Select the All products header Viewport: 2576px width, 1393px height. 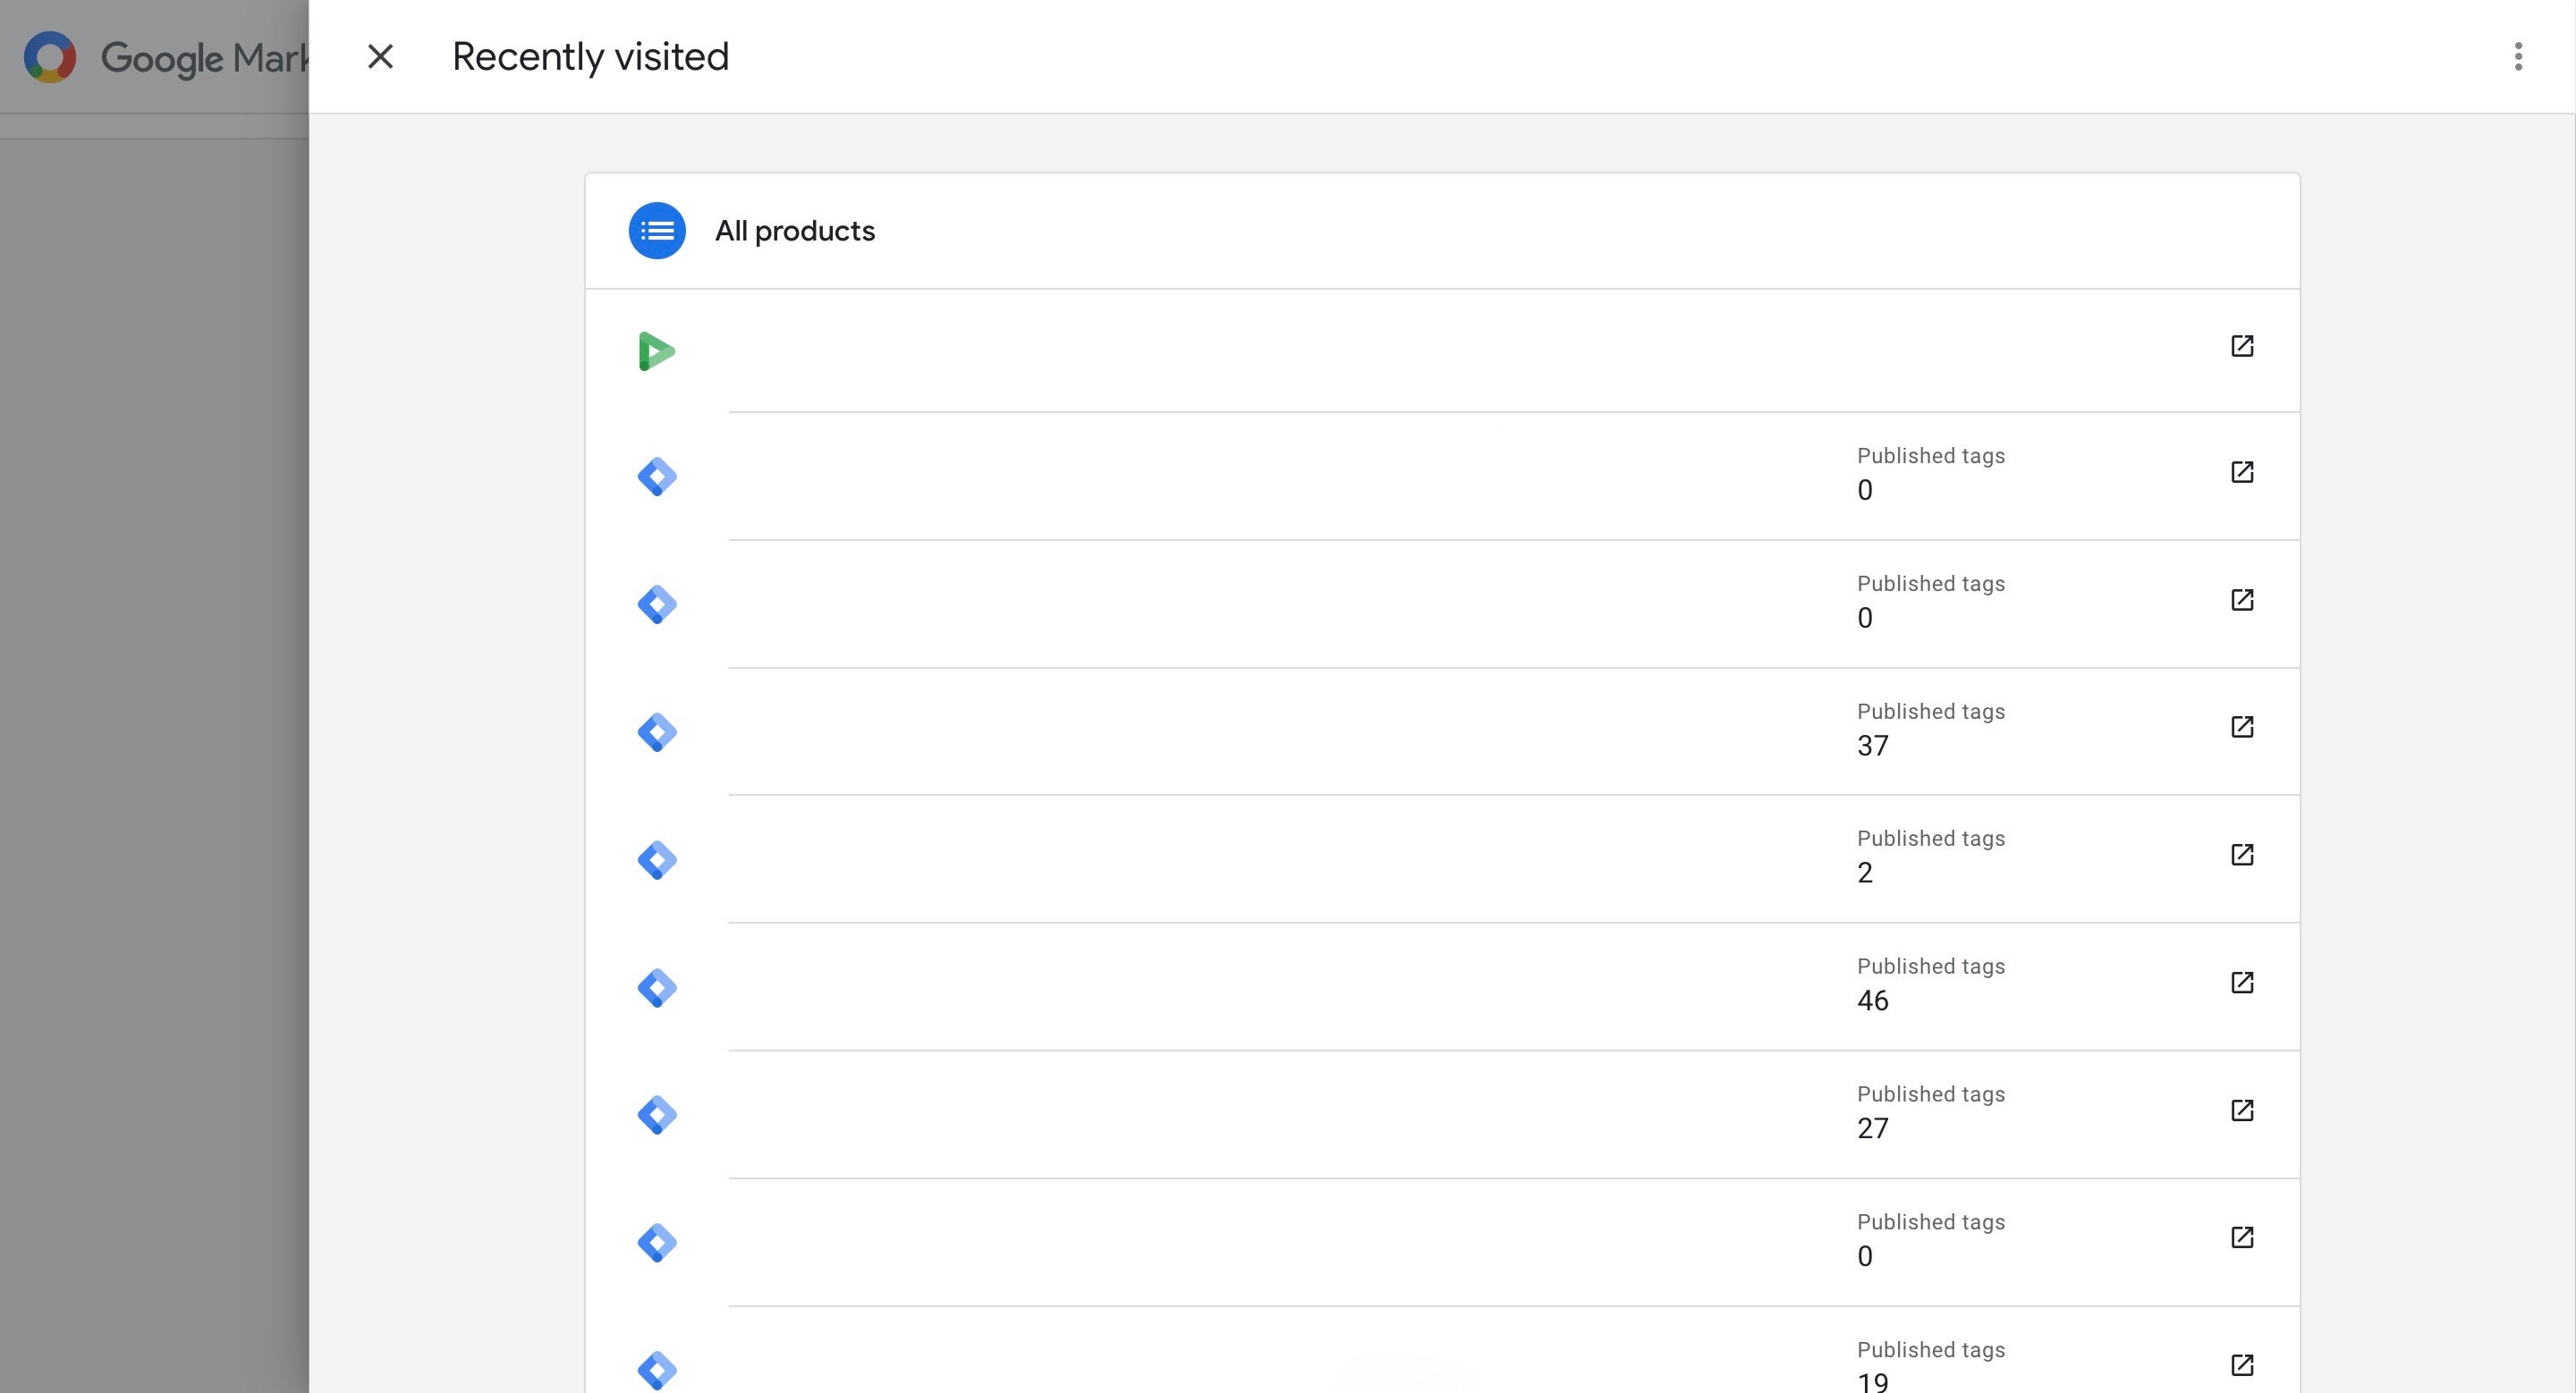tap(795, 231)
